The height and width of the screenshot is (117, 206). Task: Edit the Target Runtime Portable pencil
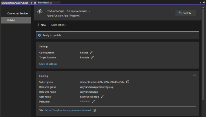(92, 57)
